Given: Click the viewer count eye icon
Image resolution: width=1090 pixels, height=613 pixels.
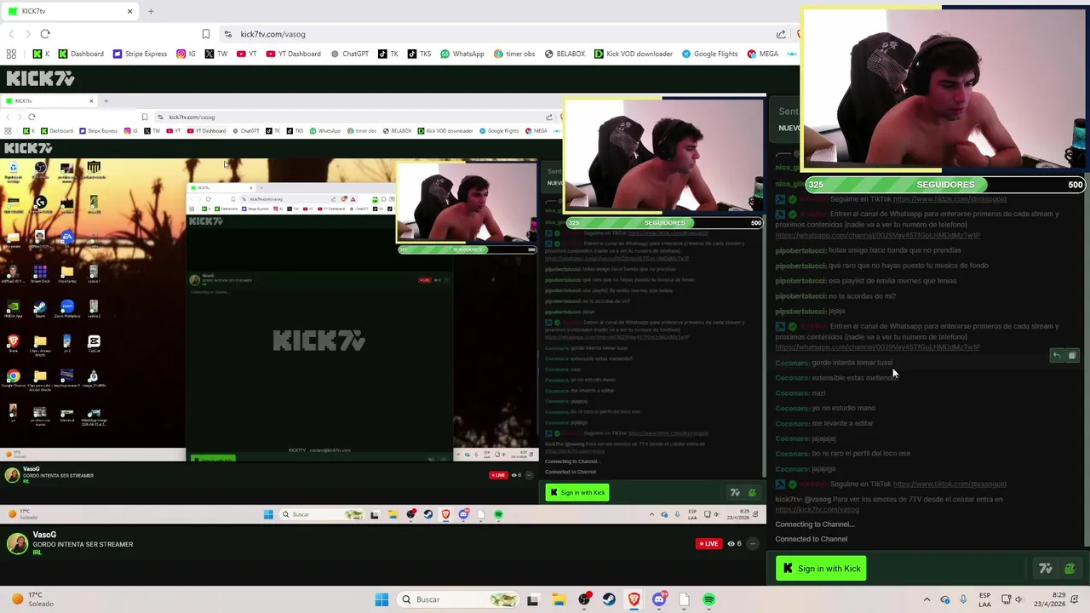Looking at the screenshot, I should tap(731, 543).
